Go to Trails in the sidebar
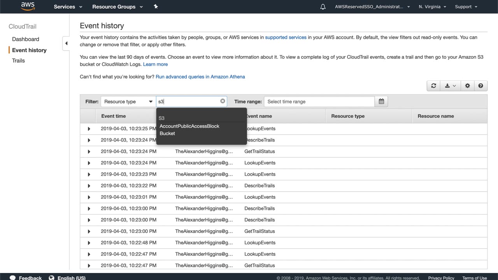 coord(18,61)
